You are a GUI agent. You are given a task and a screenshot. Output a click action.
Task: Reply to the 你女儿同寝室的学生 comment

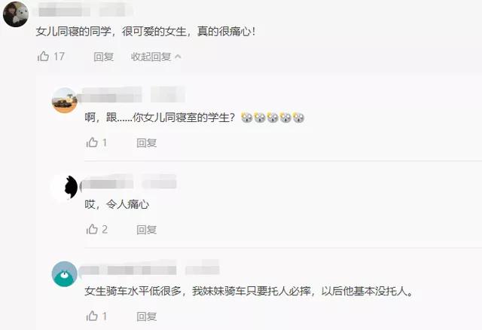(x=147, y=143)
